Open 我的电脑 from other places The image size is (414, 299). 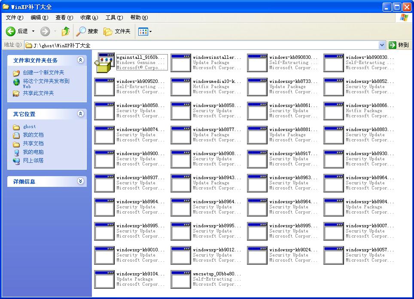click(x=33, y=152)
